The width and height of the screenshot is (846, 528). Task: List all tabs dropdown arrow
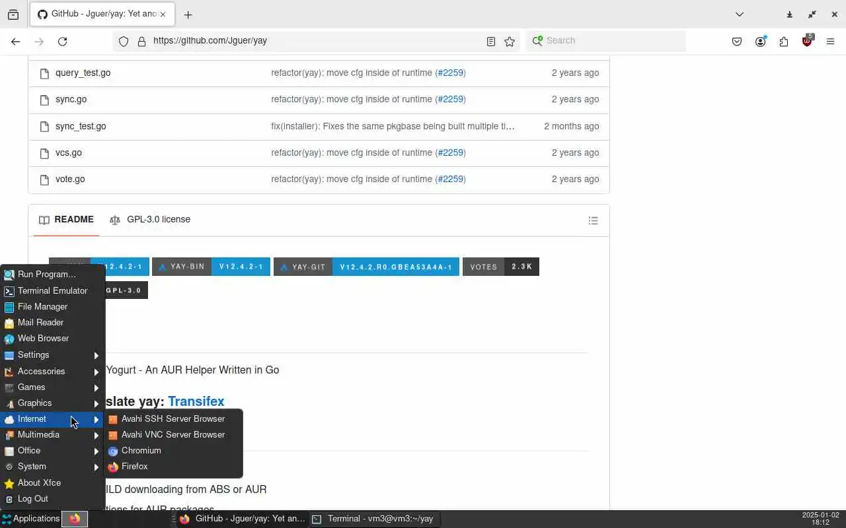click(x=740, y=15)
